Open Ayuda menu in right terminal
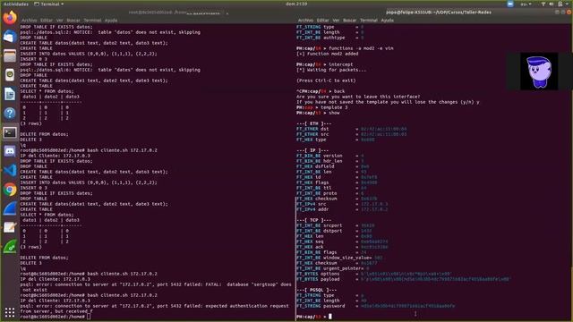Viewport: 573px width, 322px height. (388, 21)
